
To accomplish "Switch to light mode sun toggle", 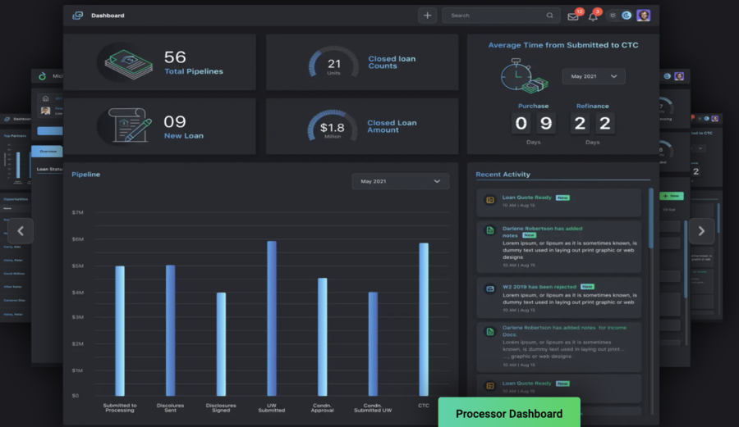I will pyautogui.click(x=613, y=16).
